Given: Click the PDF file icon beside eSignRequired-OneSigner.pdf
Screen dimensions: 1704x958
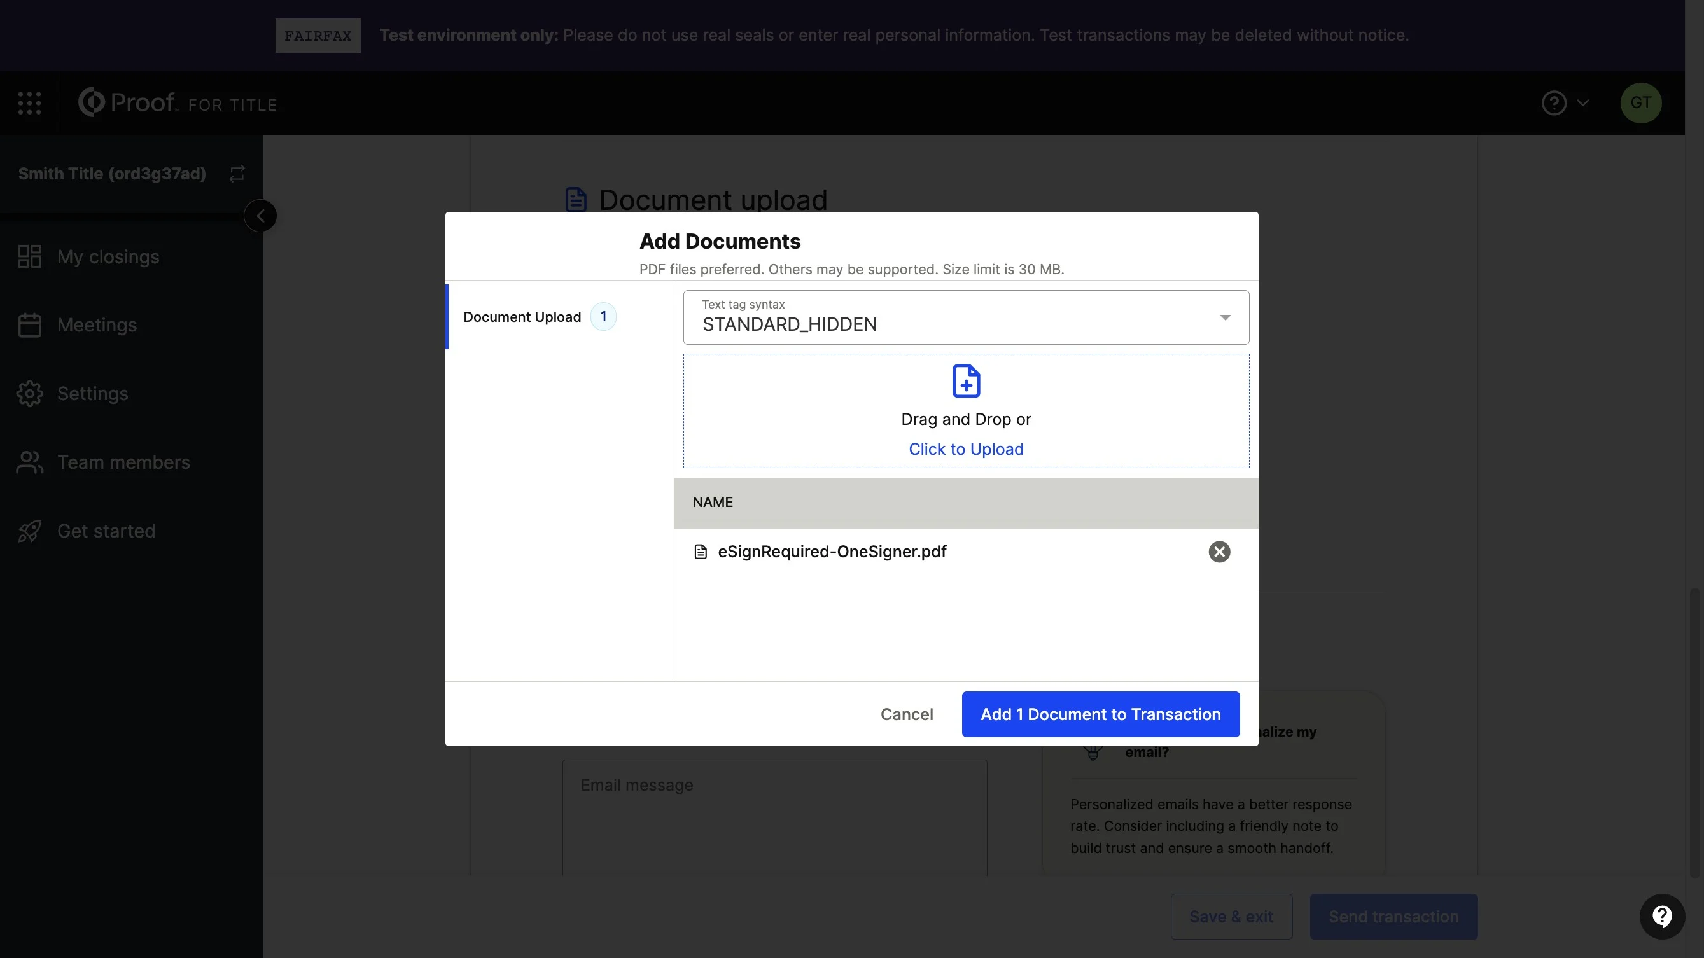Looking at the screenshot, I should point(701,552).
